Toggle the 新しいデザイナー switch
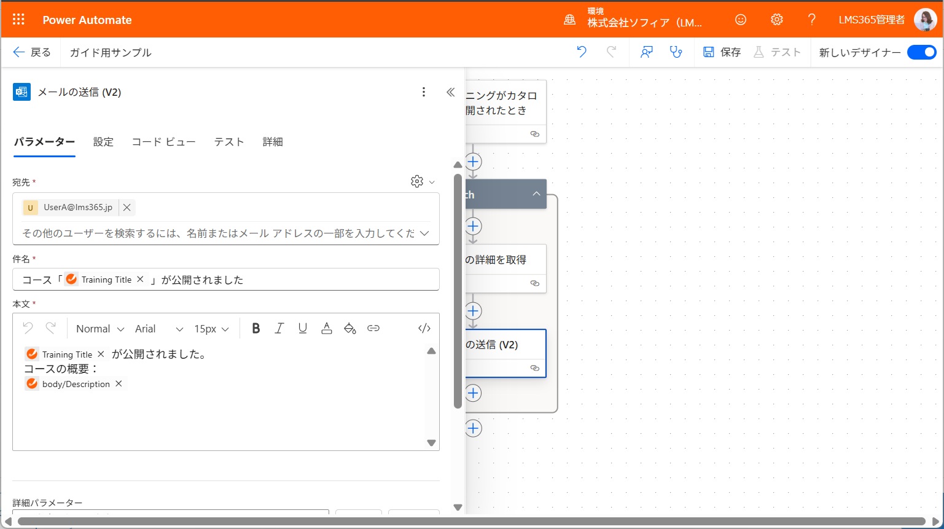The height and width of the screenshot is (529, 944). 921,52
